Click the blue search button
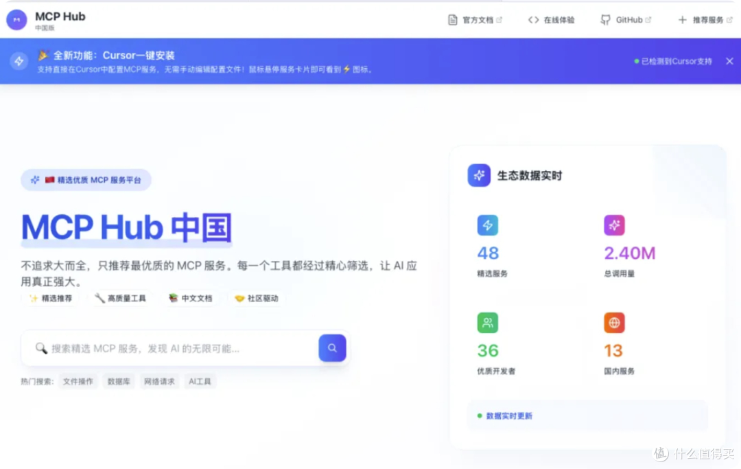This screenshot has height=469, width=741. (x=332, y=348)
